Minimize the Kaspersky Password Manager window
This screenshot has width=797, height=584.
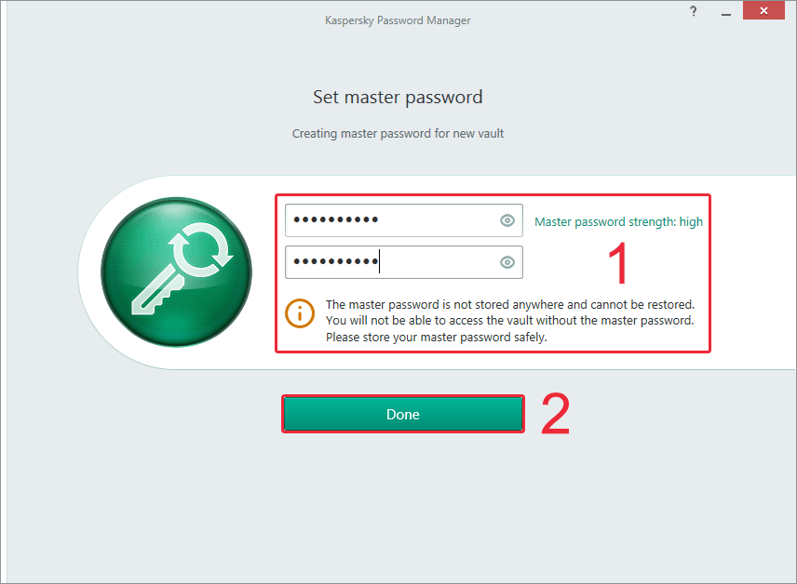[x=726, y=12]
